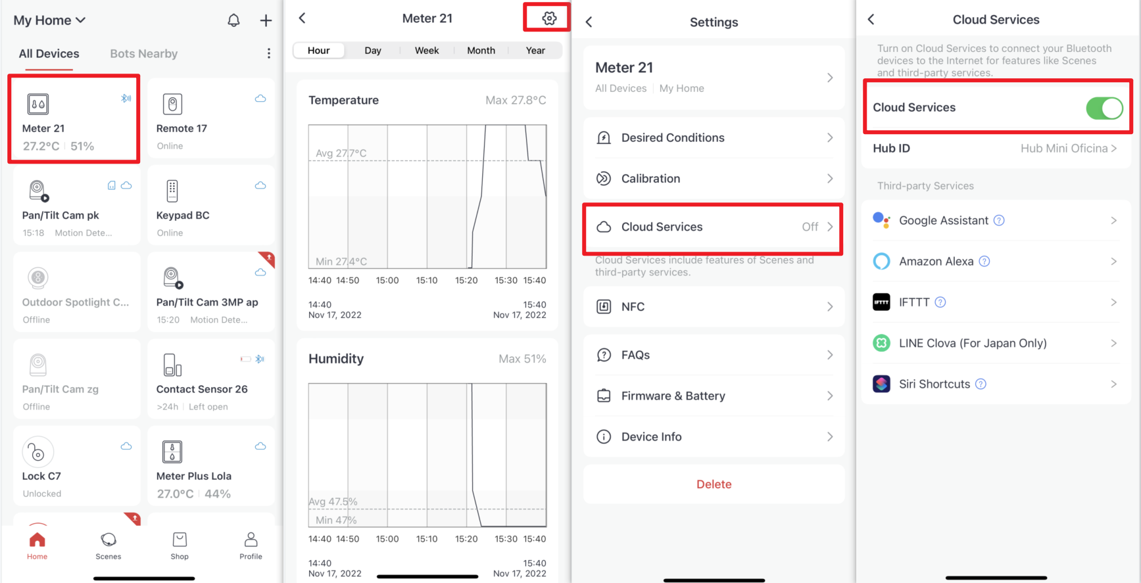Screen dimensions: 1141x583
Task: Open the Calibration settings row
Action: (x=714, y=179)
